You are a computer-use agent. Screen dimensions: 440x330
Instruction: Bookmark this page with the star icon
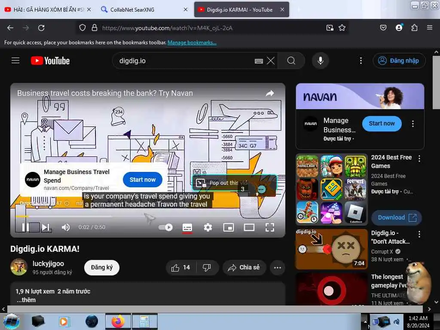click(342, 28)
